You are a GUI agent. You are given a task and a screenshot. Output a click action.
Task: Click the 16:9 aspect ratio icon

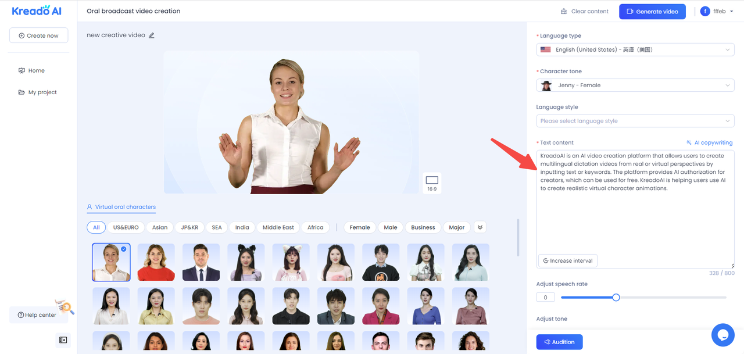(432, 183)
